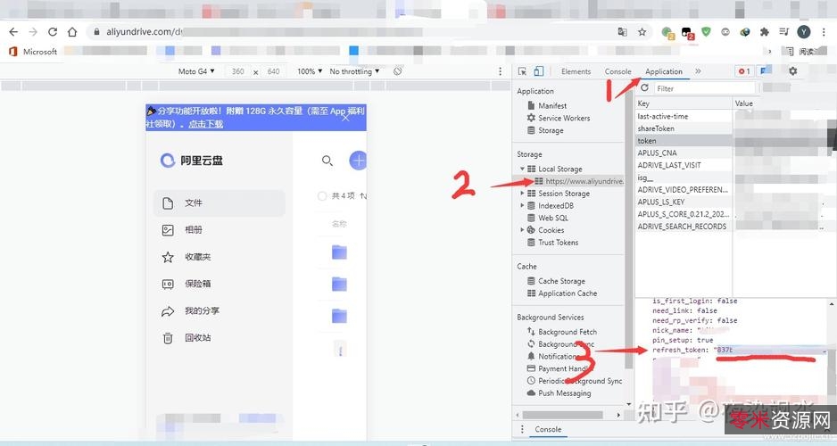Refresh the local storage table

click(x=645, y=88)
